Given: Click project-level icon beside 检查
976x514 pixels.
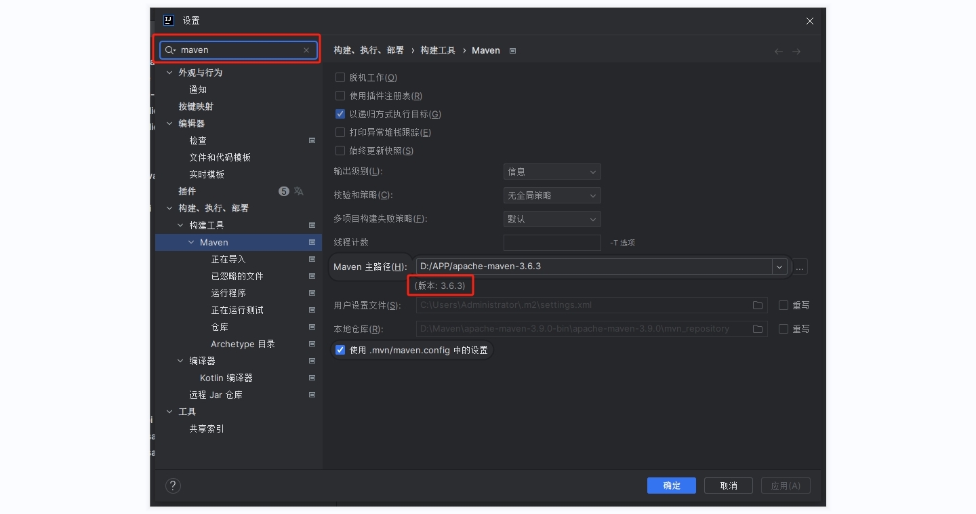Looking at the screenshot, I should [x=312, y=140].
